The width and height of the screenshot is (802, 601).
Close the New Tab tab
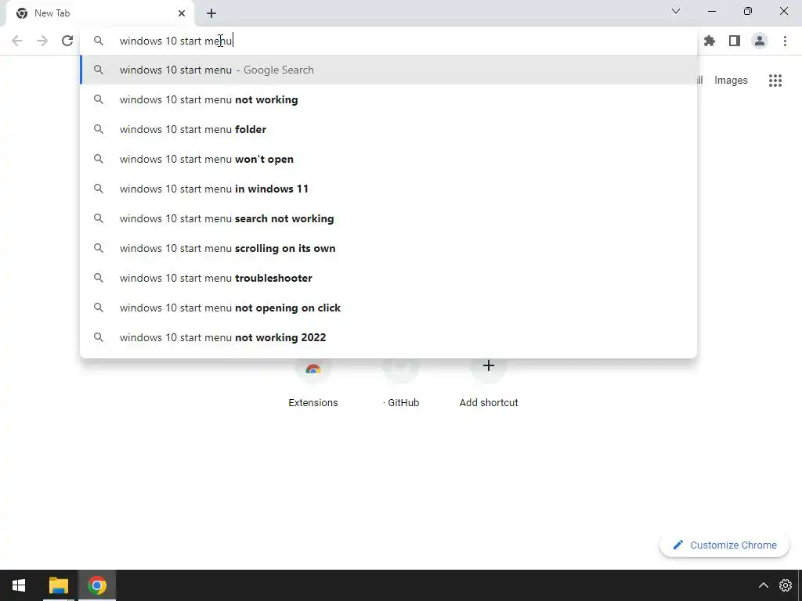click(x=182, y=13)
